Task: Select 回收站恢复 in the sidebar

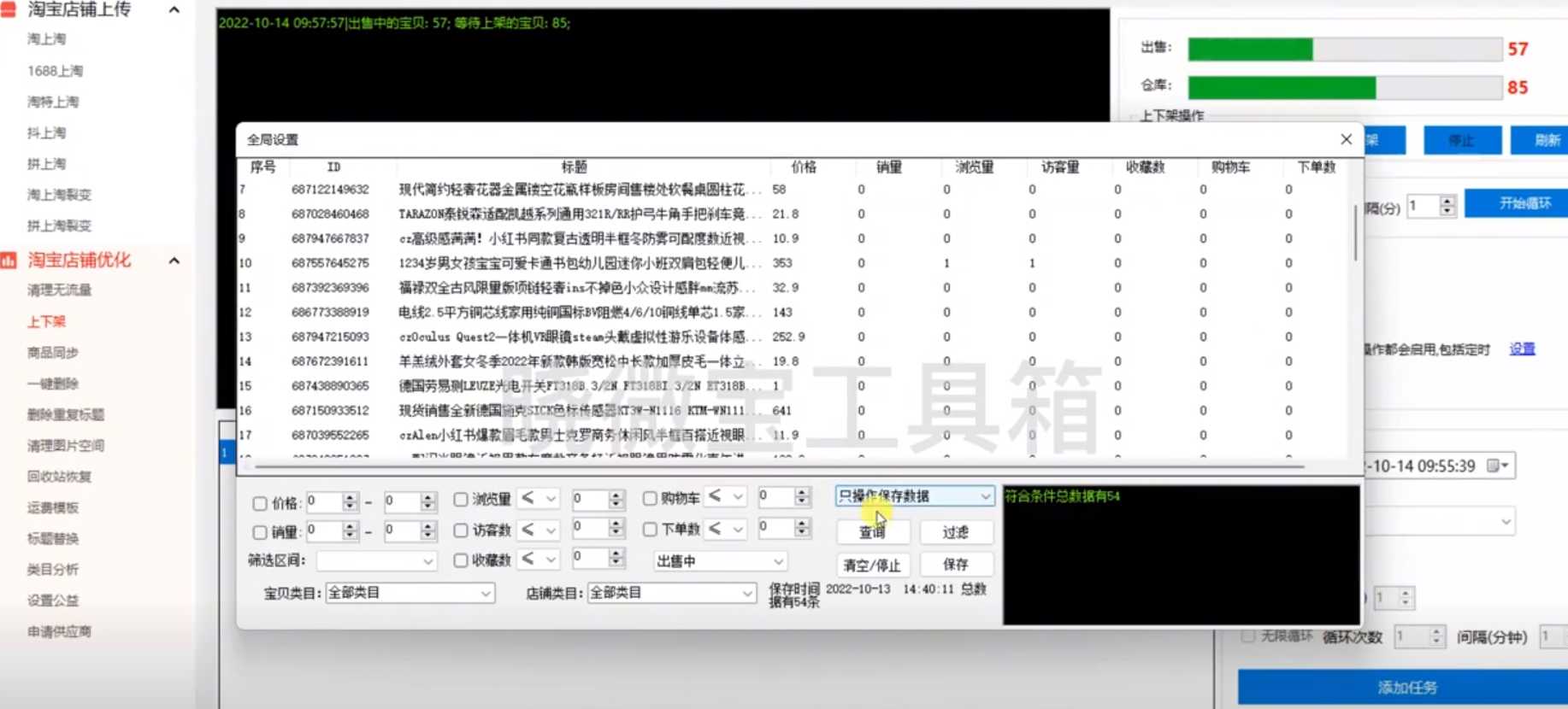Action: (x=59, y=476)
